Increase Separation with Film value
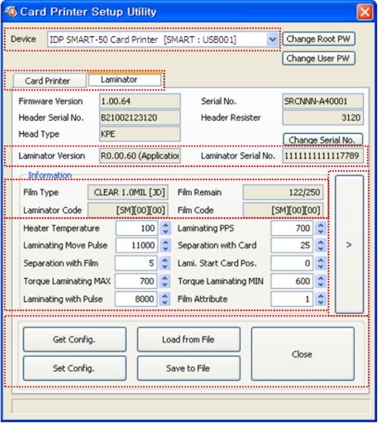 [x=165, y=259]
